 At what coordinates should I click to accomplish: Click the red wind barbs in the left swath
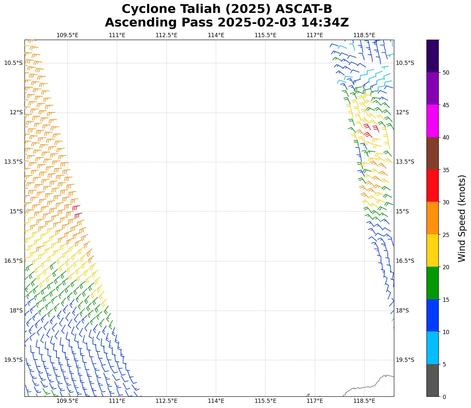[x=77, y=211]
